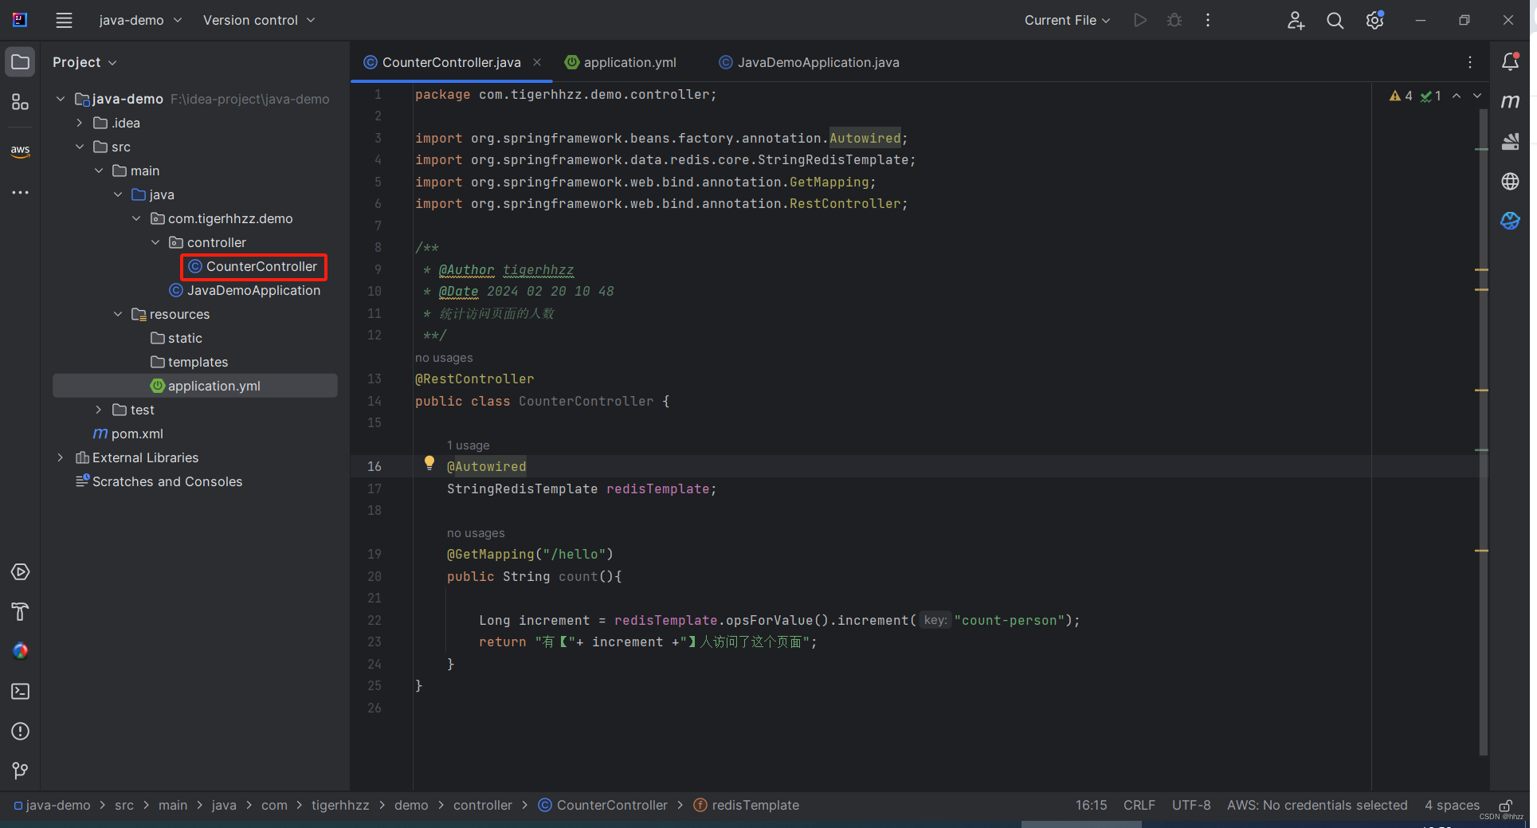Show more tool windows ellipsis
Screen dimensions: 1537x828
point(20,192)
